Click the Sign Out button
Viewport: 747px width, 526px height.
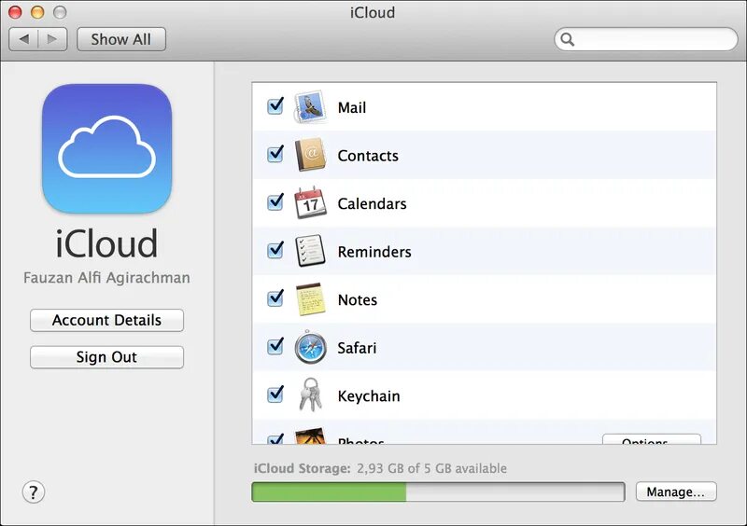tap(106, 357)
